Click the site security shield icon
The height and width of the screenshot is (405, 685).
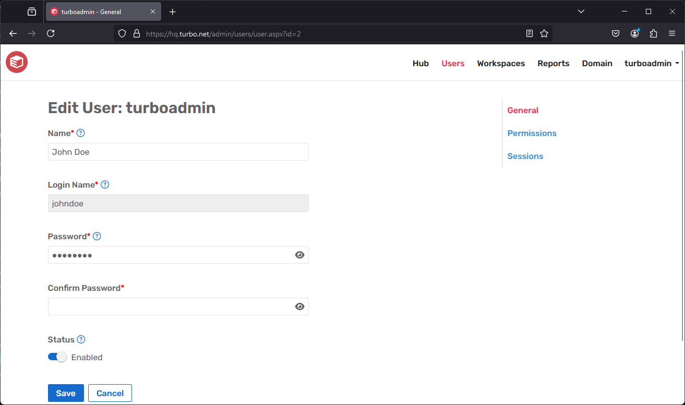pyautogui.click(x=122, y=33)
